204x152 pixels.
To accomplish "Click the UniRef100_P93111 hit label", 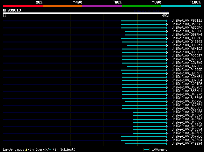I will (187, 21).
